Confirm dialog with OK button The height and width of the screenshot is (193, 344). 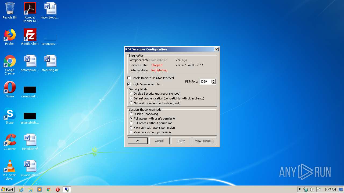click(138, 141)
